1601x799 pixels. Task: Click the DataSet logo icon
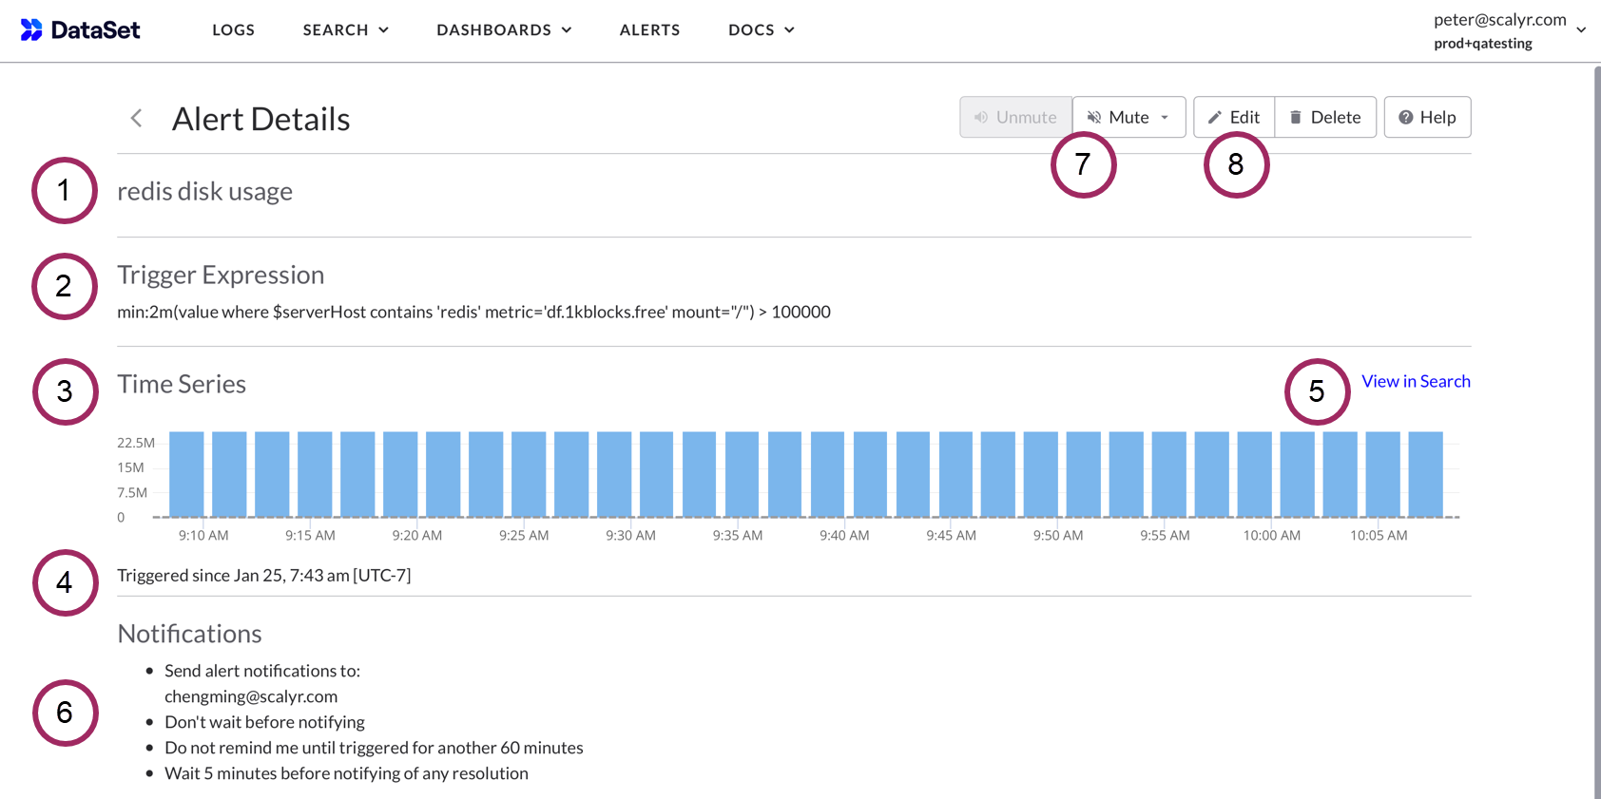point(31,30)
